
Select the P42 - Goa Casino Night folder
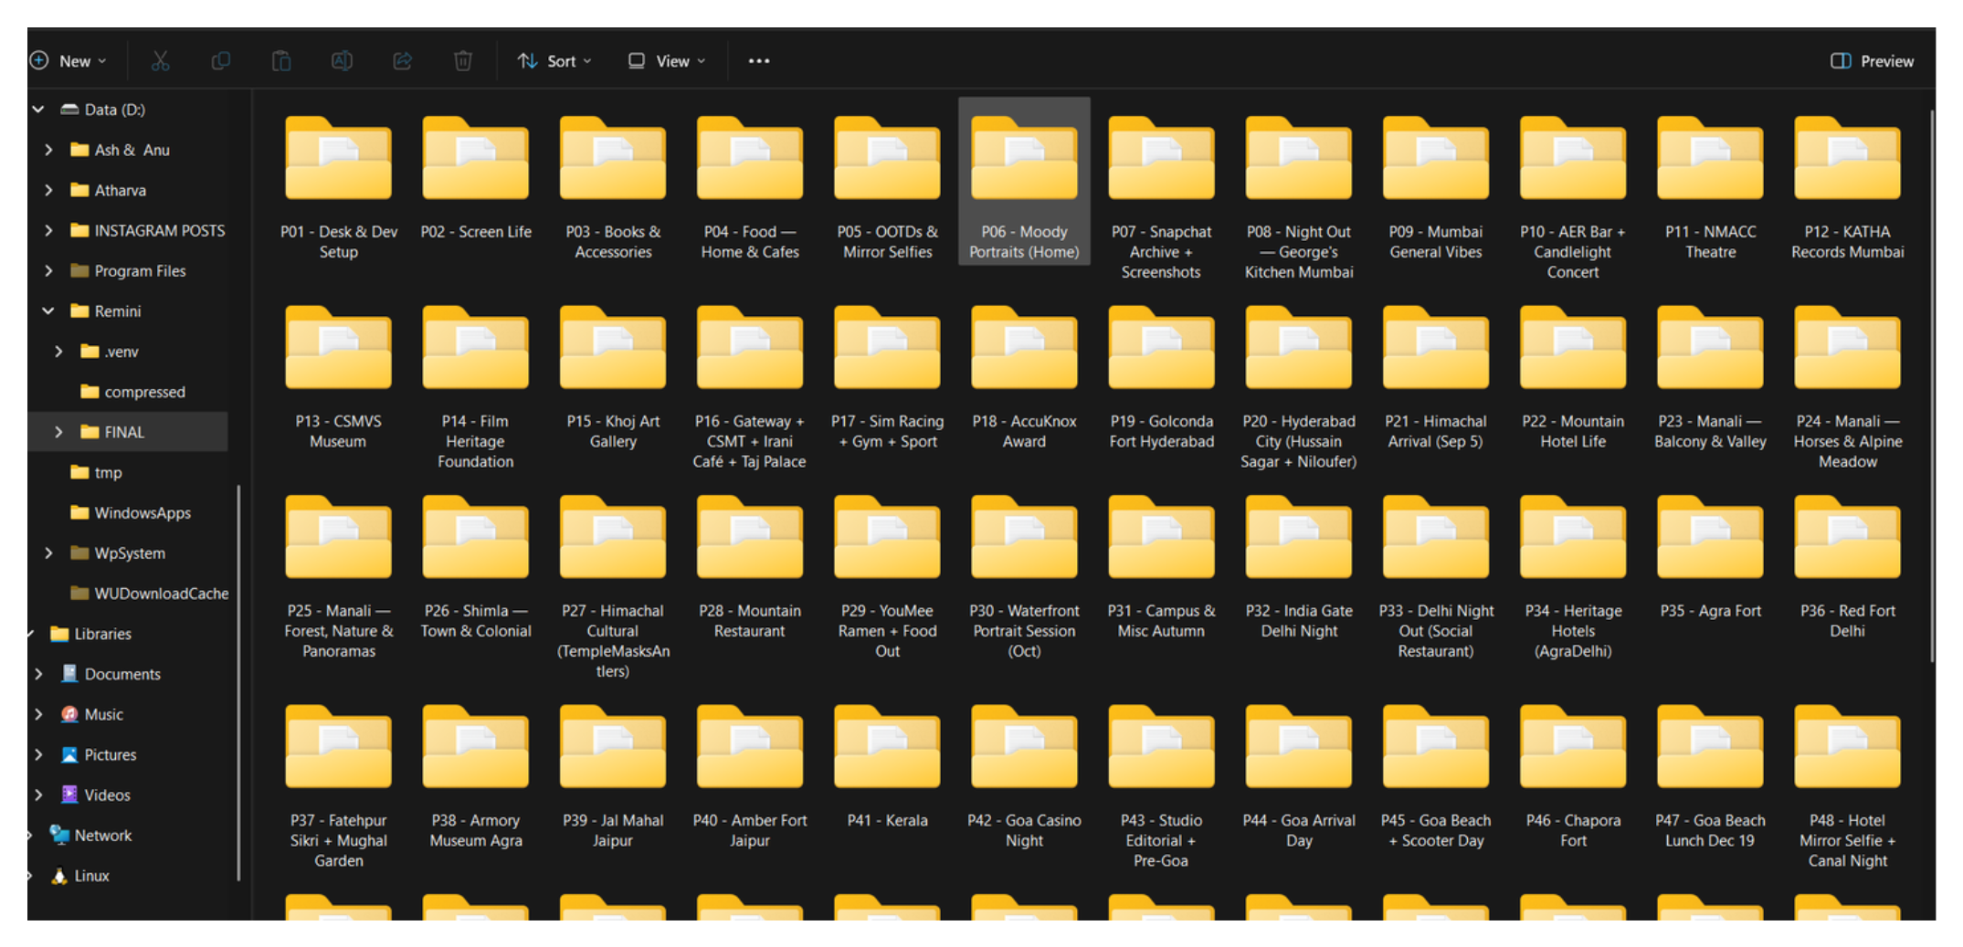(x=1024, y=777)
